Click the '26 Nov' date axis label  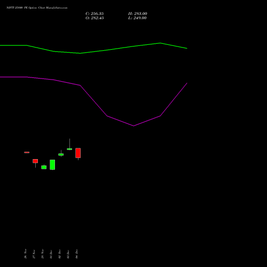[x=26, y=254]
